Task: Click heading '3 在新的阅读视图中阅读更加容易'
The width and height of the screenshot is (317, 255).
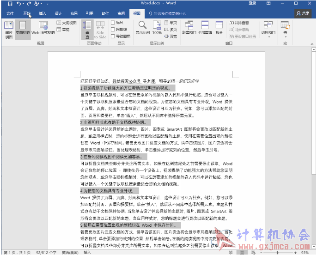Action: point(111,157)
